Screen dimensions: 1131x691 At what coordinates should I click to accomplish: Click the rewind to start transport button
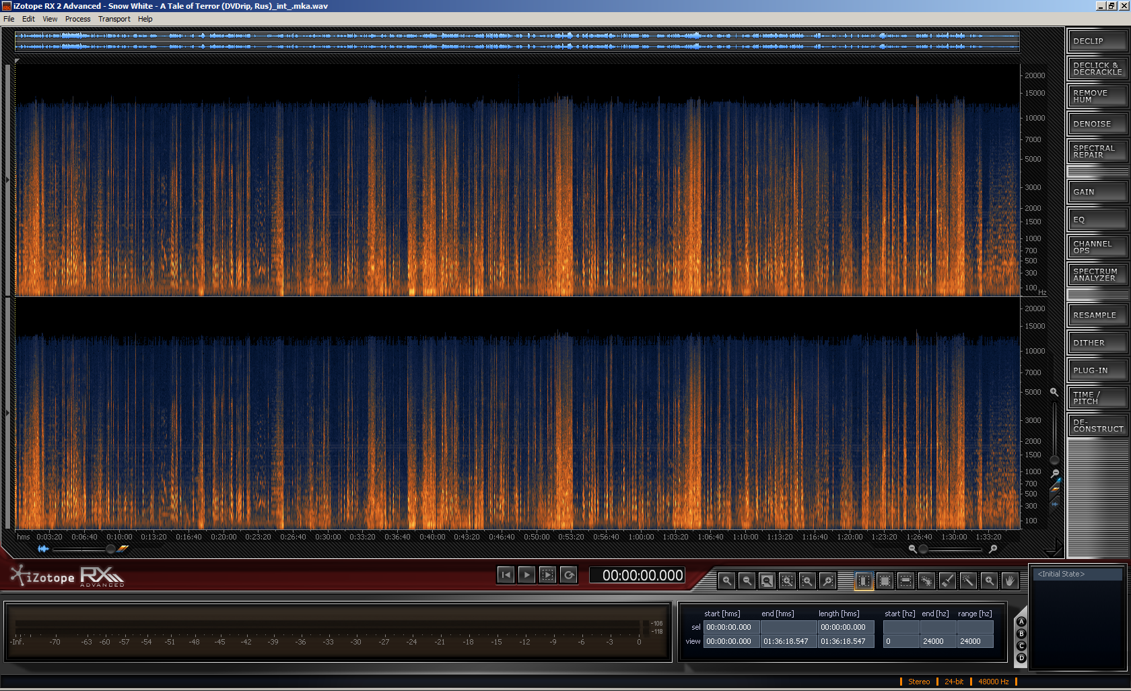(x=506, y=574)
